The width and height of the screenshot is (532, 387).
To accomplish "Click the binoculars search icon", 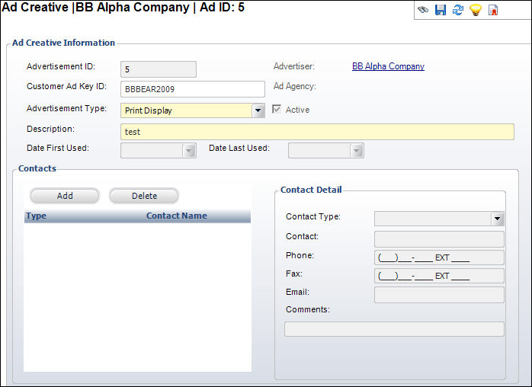I will [x=423, y=9].
